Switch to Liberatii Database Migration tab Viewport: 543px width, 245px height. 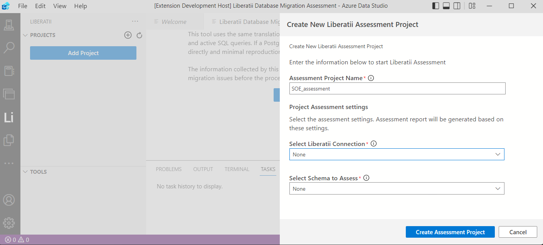243,22
